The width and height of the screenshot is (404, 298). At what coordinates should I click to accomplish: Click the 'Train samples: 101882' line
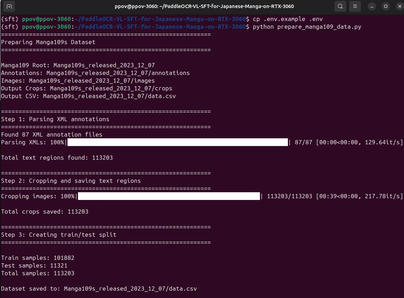(x=38, y=258)
